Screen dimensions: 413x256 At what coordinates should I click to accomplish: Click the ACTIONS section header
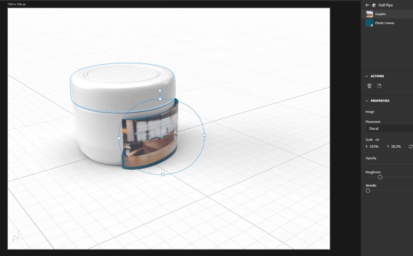(x=377, y=76)
